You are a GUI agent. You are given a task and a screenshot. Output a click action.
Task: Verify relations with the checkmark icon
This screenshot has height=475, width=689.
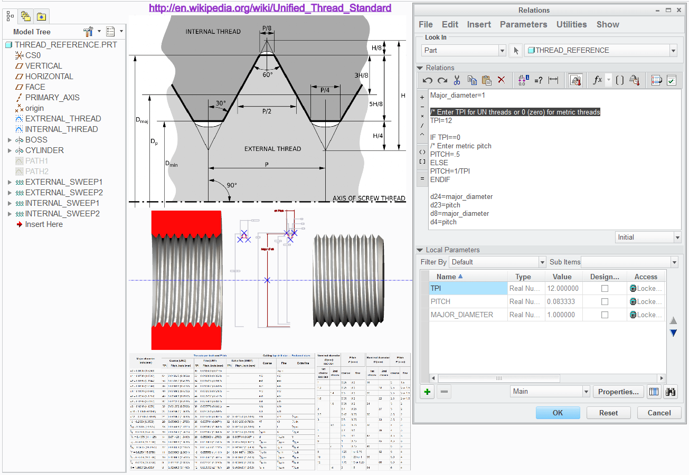pyautogui.click(x=672, y=80)
